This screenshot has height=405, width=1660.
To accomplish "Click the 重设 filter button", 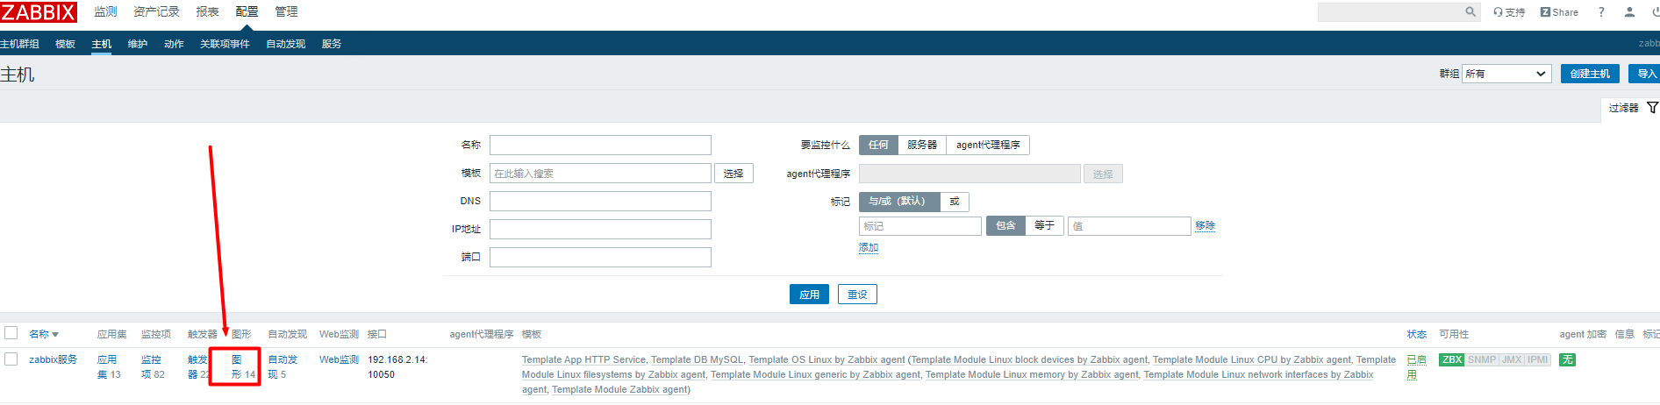I will point(857,295).
